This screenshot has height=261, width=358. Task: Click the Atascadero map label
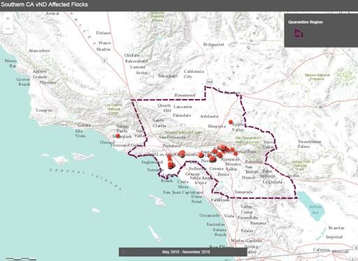[x=39, y=50]
